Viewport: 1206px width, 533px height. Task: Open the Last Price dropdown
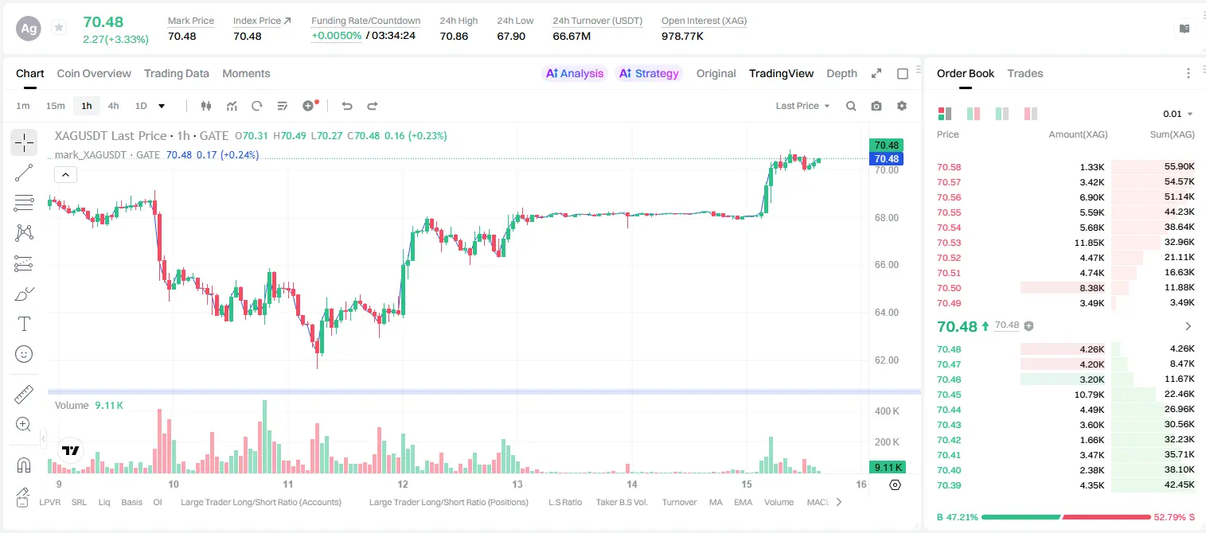(x=802, y=106)
